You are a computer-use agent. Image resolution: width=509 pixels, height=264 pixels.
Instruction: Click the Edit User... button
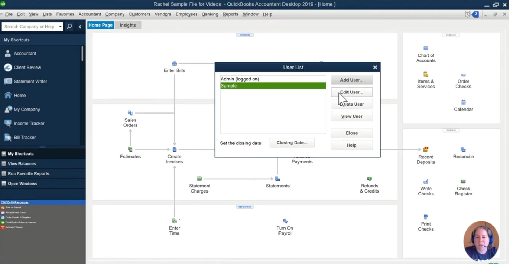(352, 92)
